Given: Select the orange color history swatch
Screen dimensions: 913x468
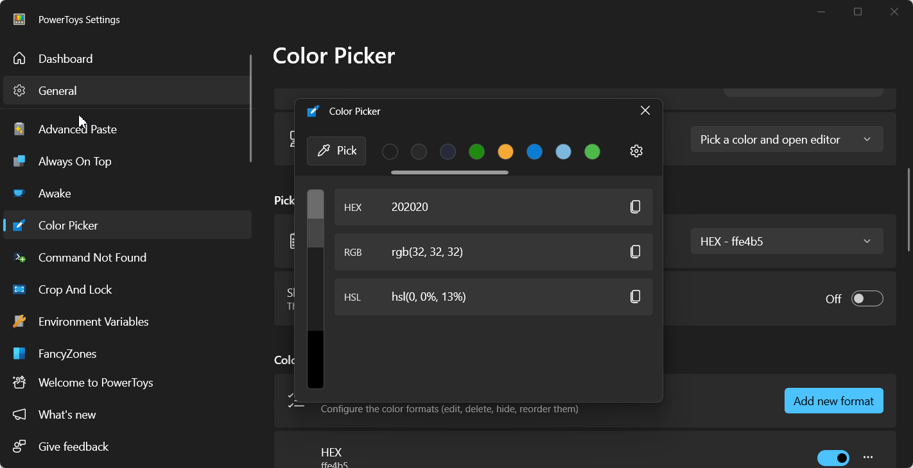Looking at the screenshot, I should [x=505, y=151].
